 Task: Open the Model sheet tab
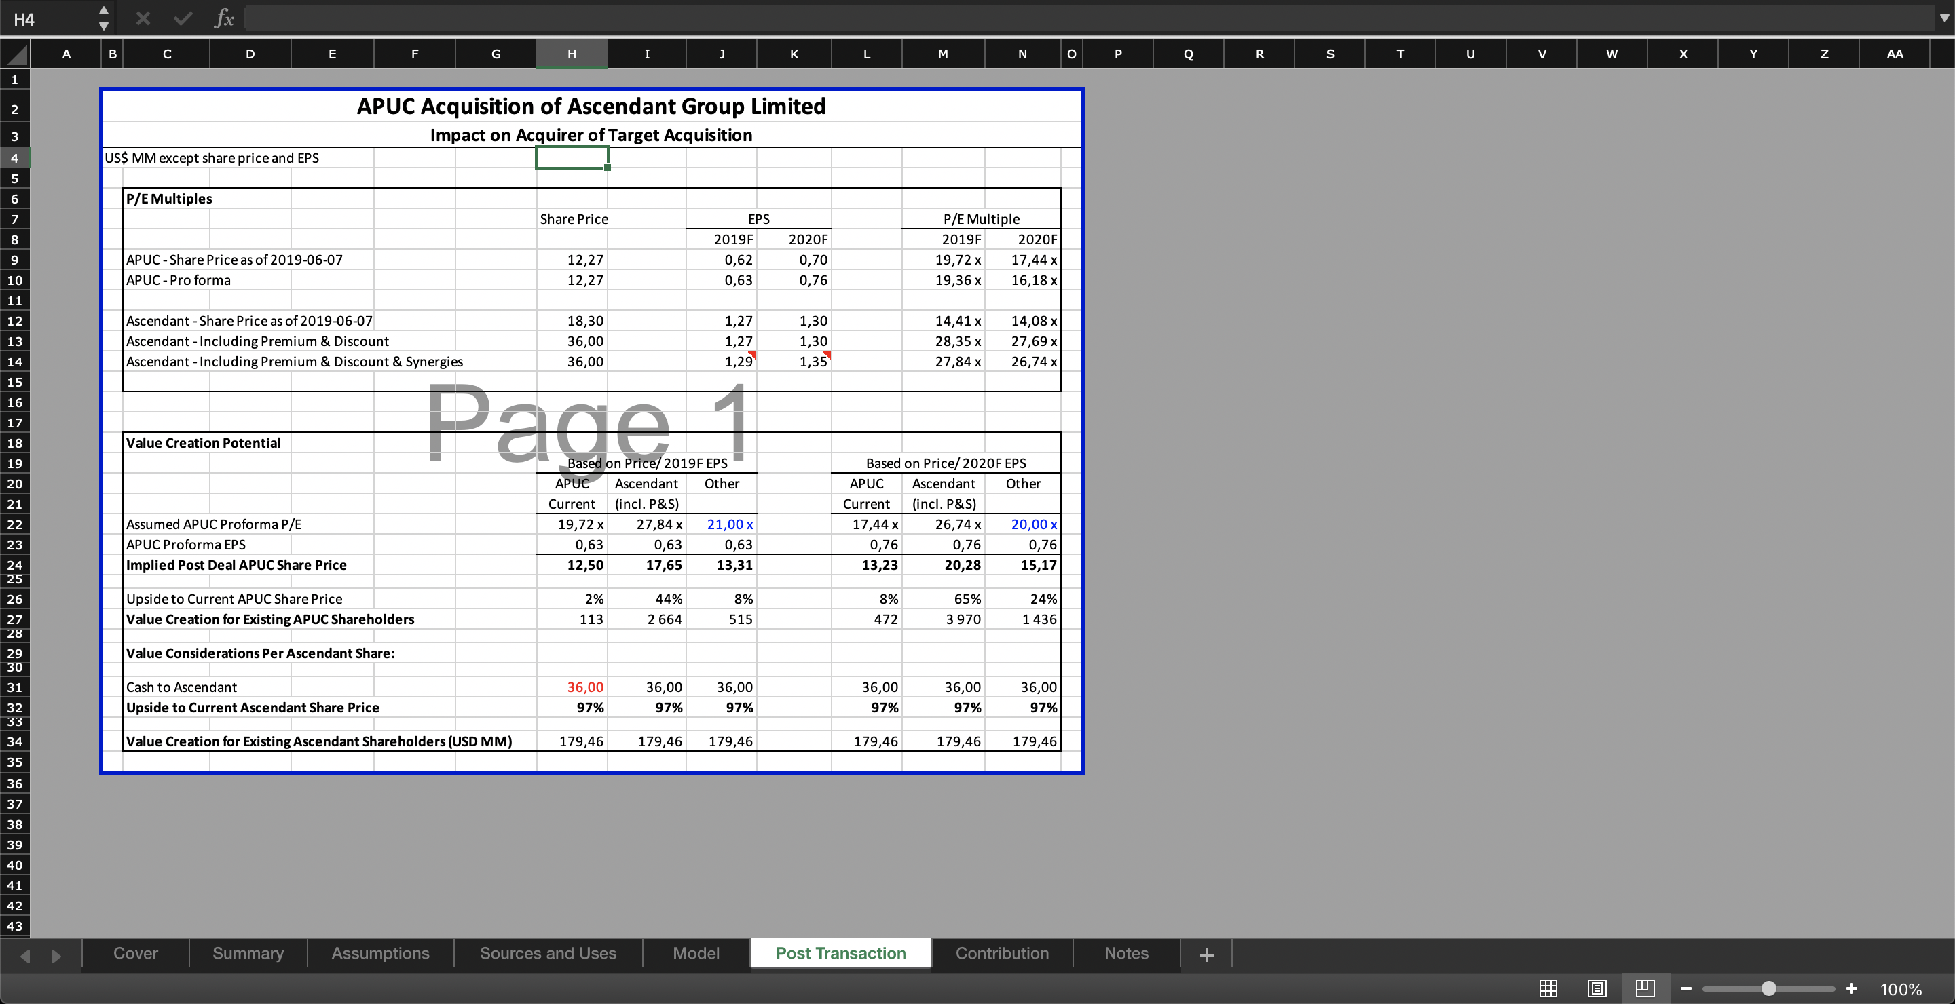[696, 953]
